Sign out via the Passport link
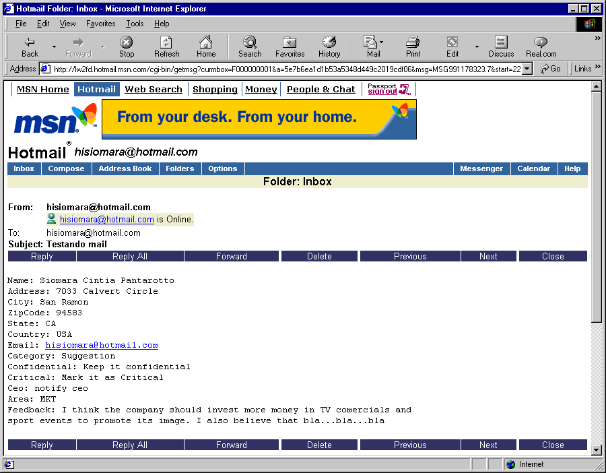 (x=389, y=89)
